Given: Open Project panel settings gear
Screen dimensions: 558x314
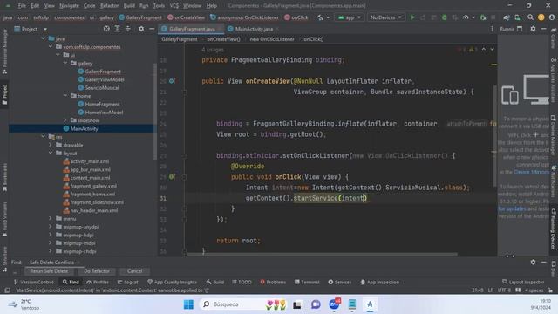Looking at the screenshot, I should 141,29.
